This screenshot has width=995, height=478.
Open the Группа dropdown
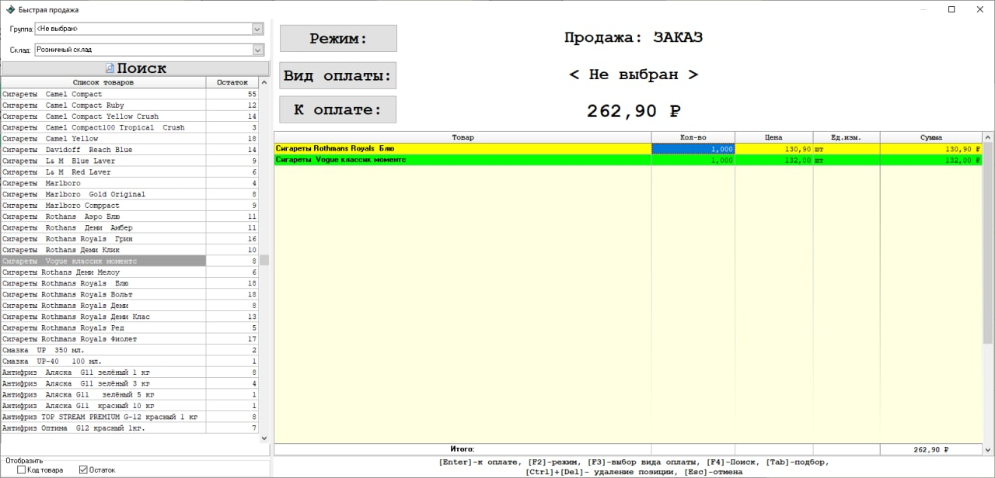(x=257, y=29)
